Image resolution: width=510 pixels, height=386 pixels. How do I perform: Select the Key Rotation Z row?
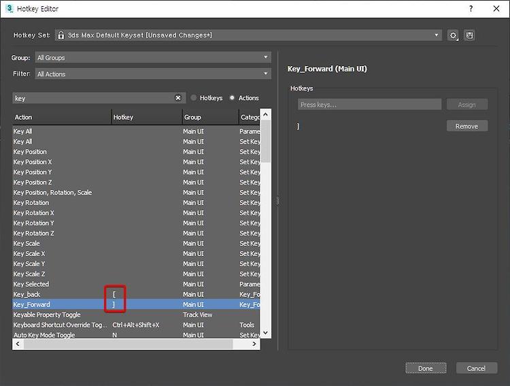click(x=136, y=234)
